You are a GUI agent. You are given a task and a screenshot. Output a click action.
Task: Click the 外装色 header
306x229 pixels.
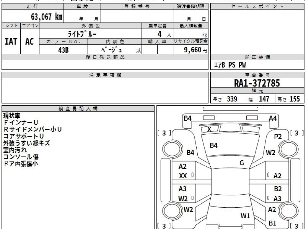click(x=91, y=26)
